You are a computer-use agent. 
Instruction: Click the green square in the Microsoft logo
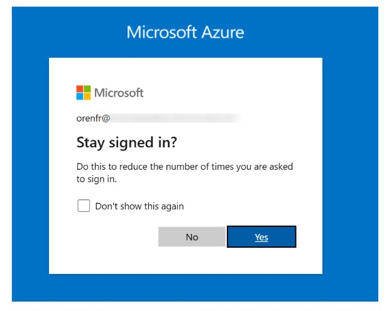[87, 89]
